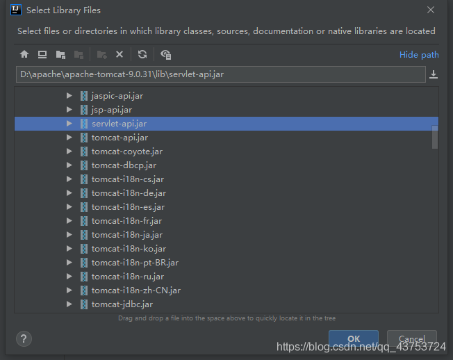Expand tomcat-i18n-ja.jar node arrow
Viewport: 453px width, 360px height.
[x=69, y=234]
